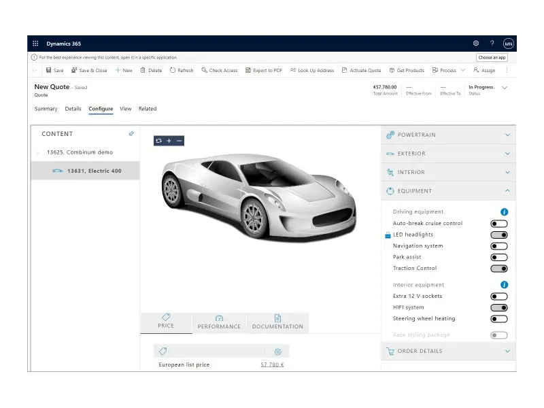Enable Steering wheel heating toggle
Viewport: 544px width, 408px height.
(499, 319)
